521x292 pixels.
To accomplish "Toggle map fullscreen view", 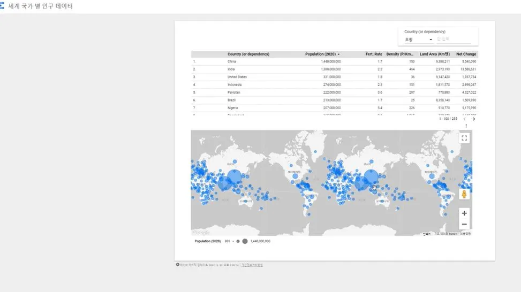I will [x=464, y=138].
